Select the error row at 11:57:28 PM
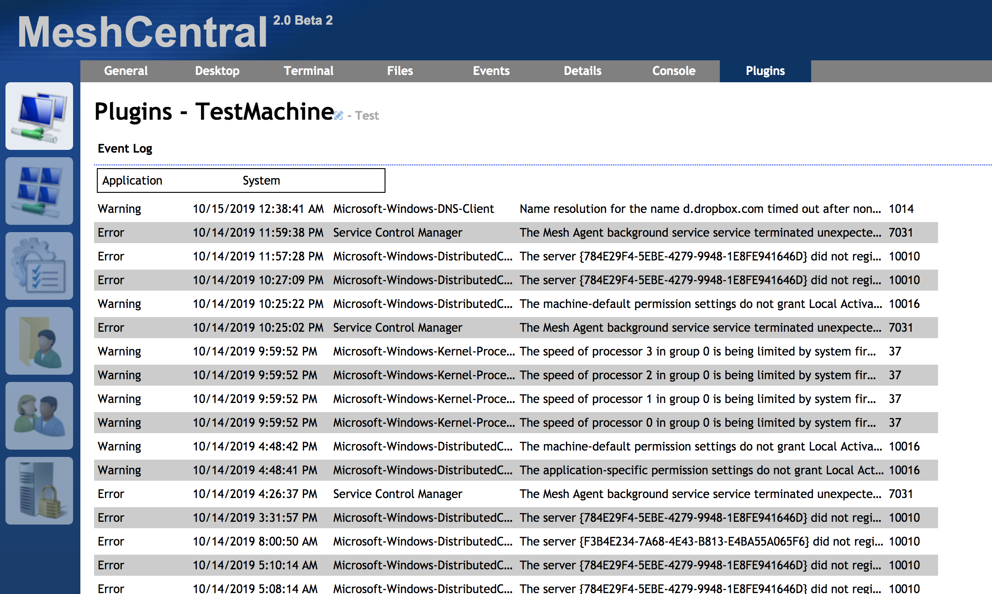The width and height of the screenshot is (992, 594). point(516,256)
